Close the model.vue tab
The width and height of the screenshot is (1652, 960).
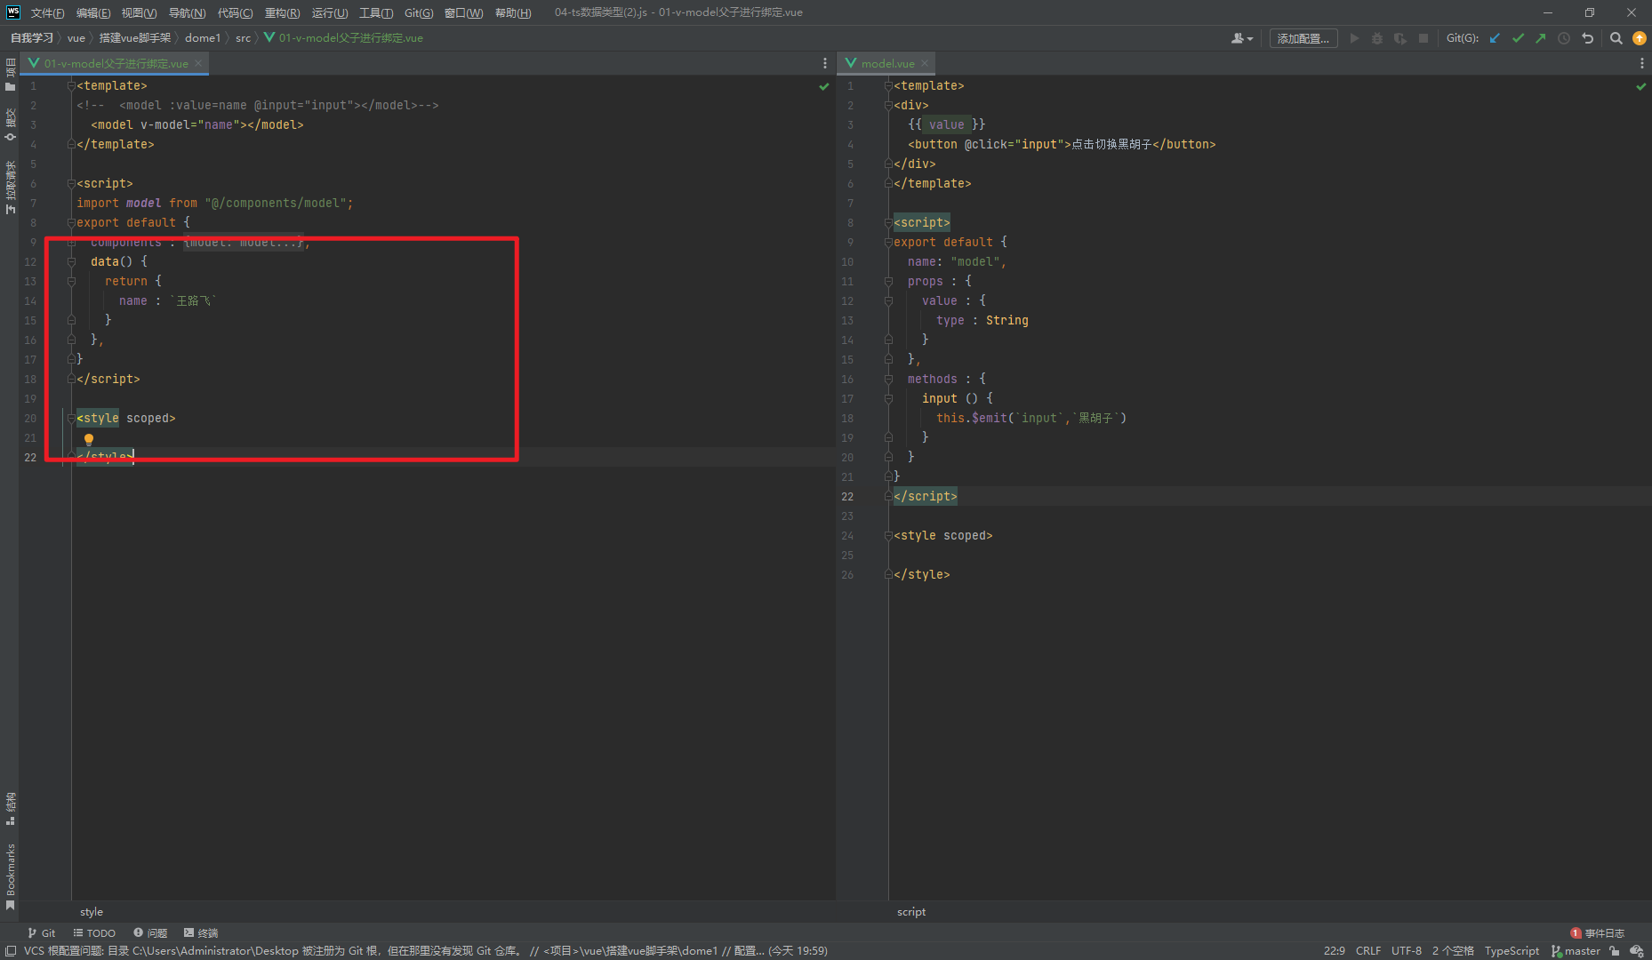click(x=925, y=63)
